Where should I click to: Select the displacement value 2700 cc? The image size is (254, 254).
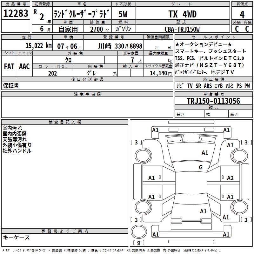(x=100, y=29)
